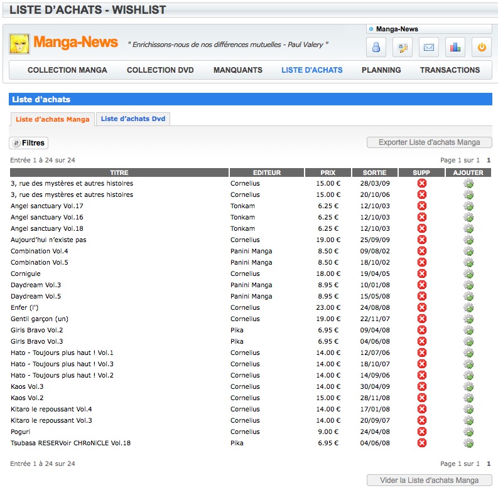Open the Planning section
Viewport: 498px width, 503px height.
[x=381, y=70]
